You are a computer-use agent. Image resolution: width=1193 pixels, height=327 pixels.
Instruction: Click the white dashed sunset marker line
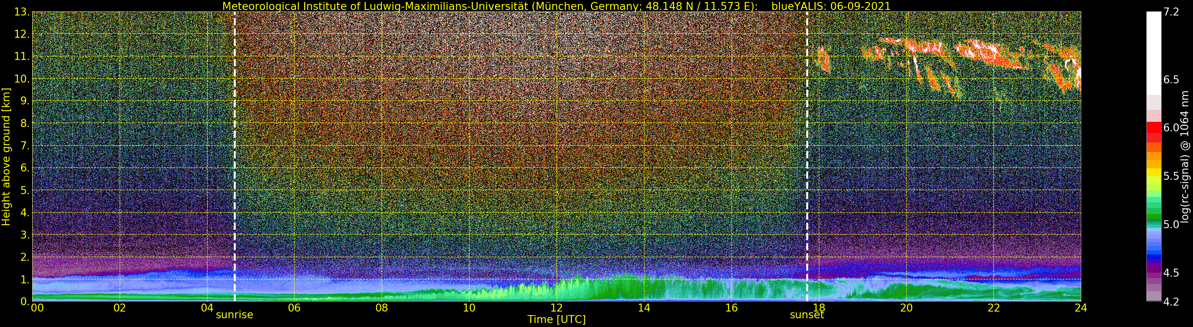pos(807,157)
